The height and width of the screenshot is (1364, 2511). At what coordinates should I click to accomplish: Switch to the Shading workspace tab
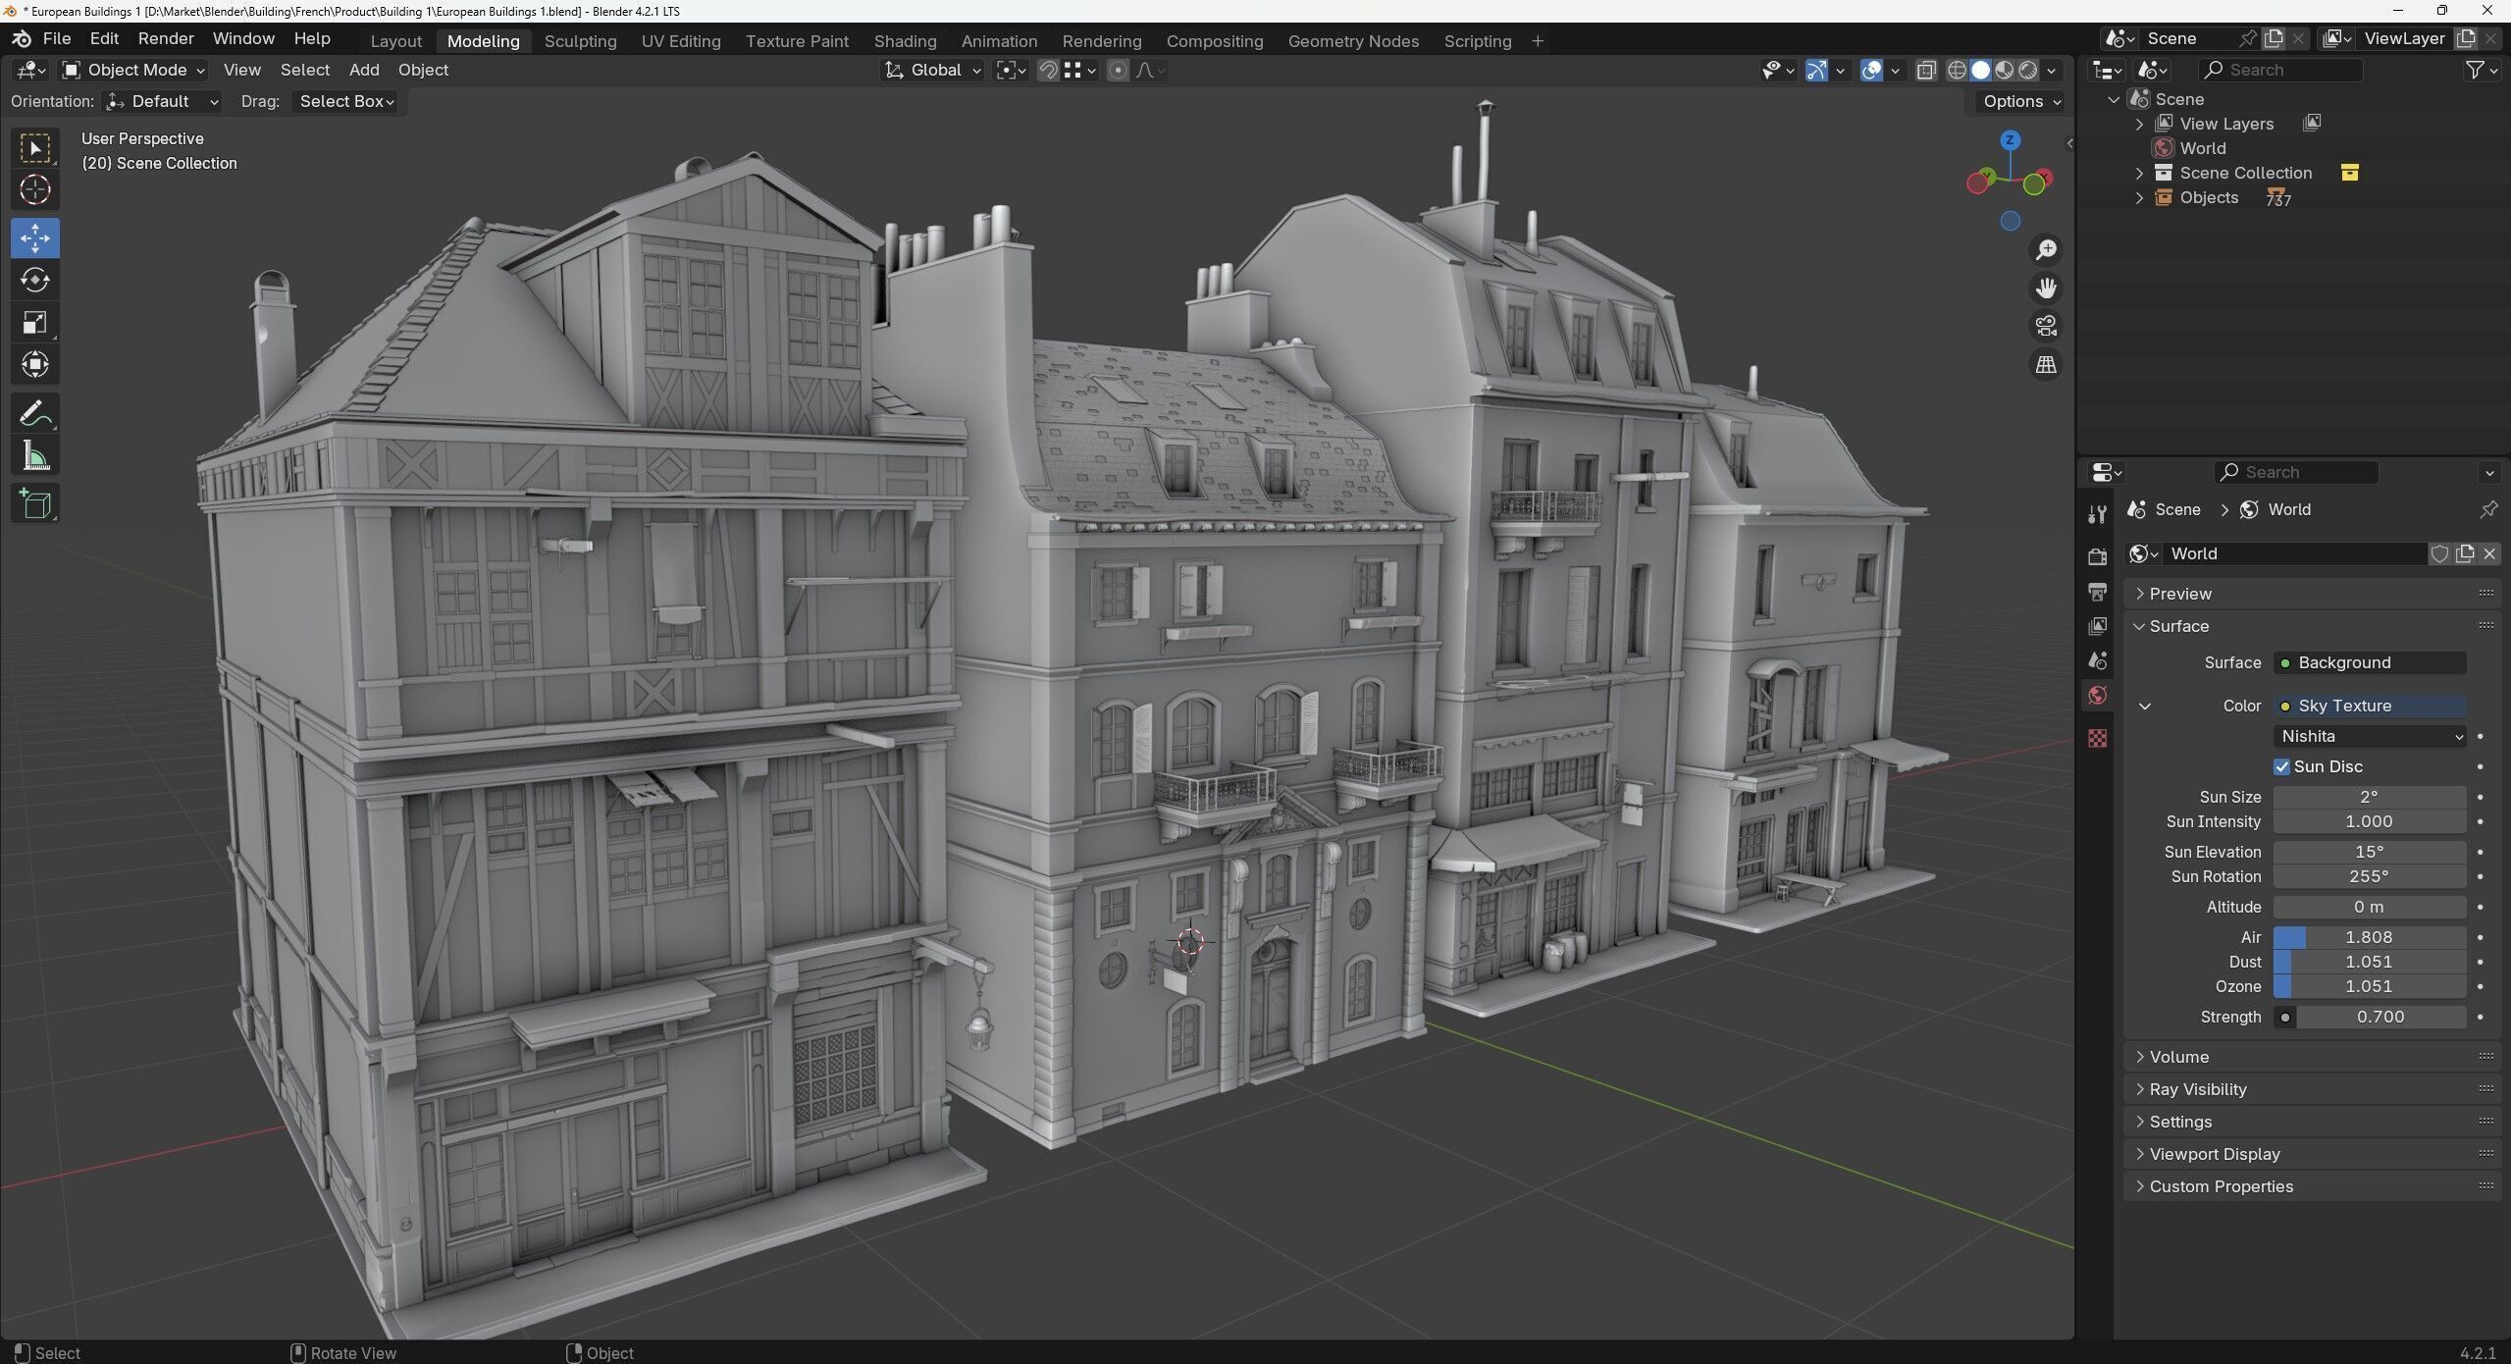coord(905,41)
